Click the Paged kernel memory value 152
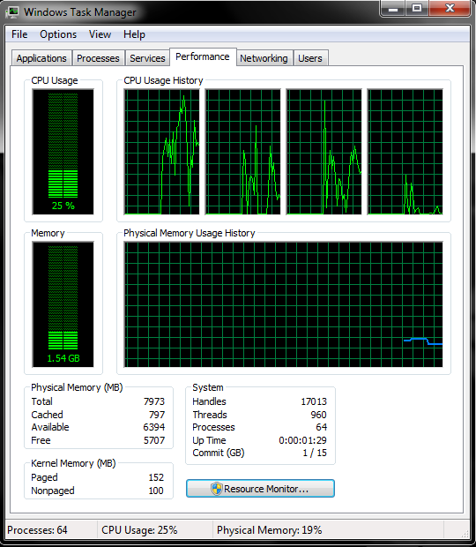The width and height of the screenshot is (476, 547). coord(156,477)
